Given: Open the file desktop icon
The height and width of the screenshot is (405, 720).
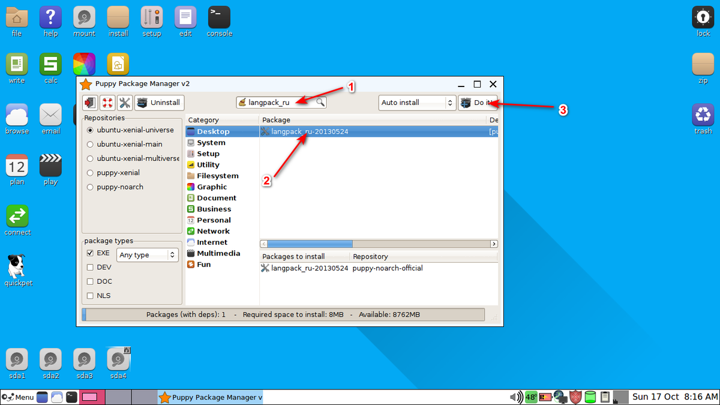Looking at the screenshot, I should (17, 22).
